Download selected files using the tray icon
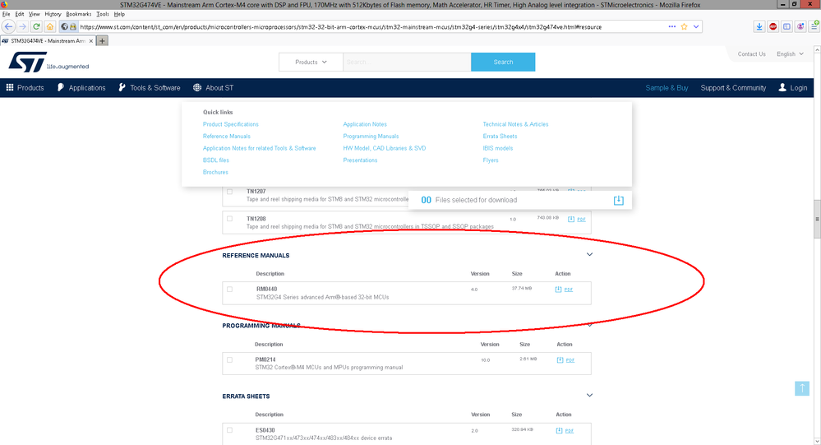Image resolution: width=821 pixels, height=445 pixels. [618, 200]
